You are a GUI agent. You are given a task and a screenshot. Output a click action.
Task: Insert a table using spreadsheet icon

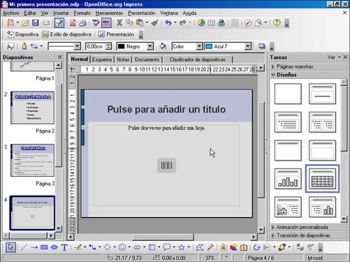click(211, 23)
